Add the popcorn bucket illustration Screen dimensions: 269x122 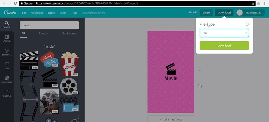(69, 64)
